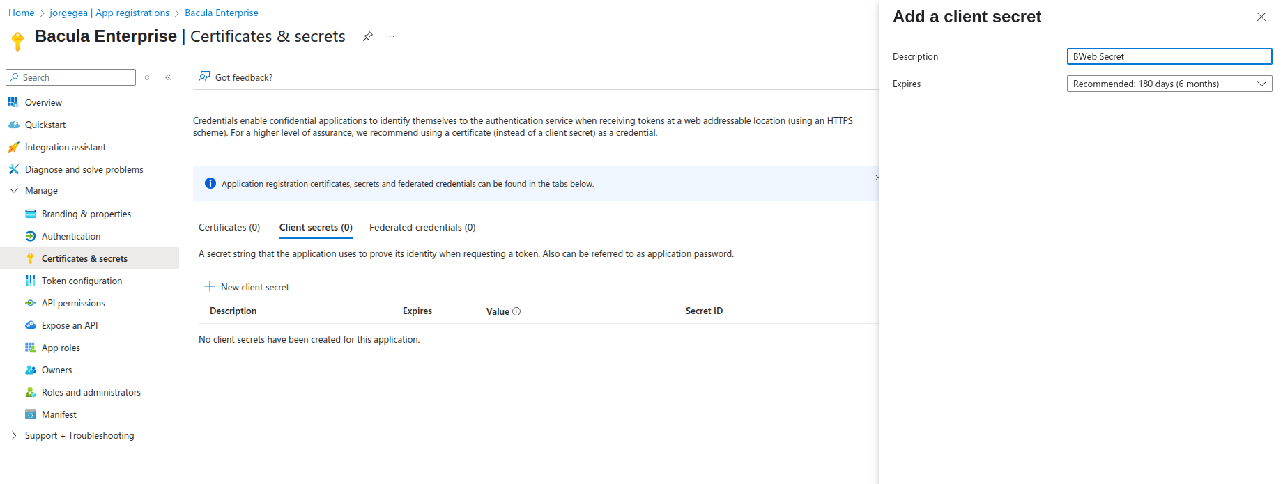Click the Description text field
Viewport: 1283px width, 484px height.
click(1169, 56)
